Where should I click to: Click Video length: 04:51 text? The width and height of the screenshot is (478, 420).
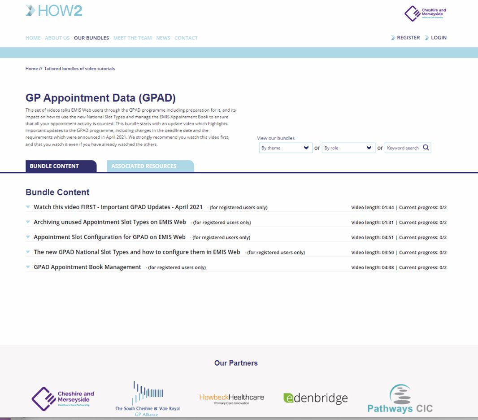[373, 237]
